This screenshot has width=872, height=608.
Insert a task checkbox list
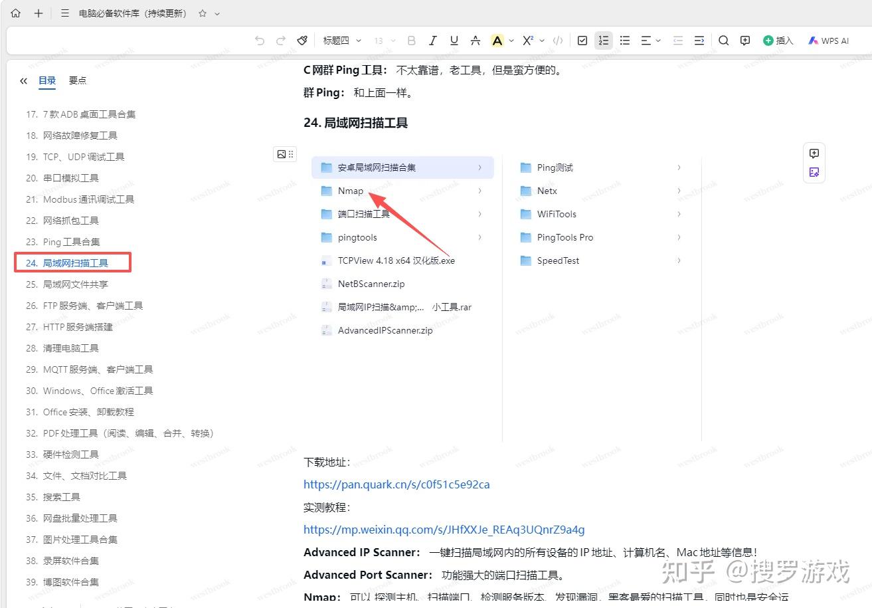point(582,41)
